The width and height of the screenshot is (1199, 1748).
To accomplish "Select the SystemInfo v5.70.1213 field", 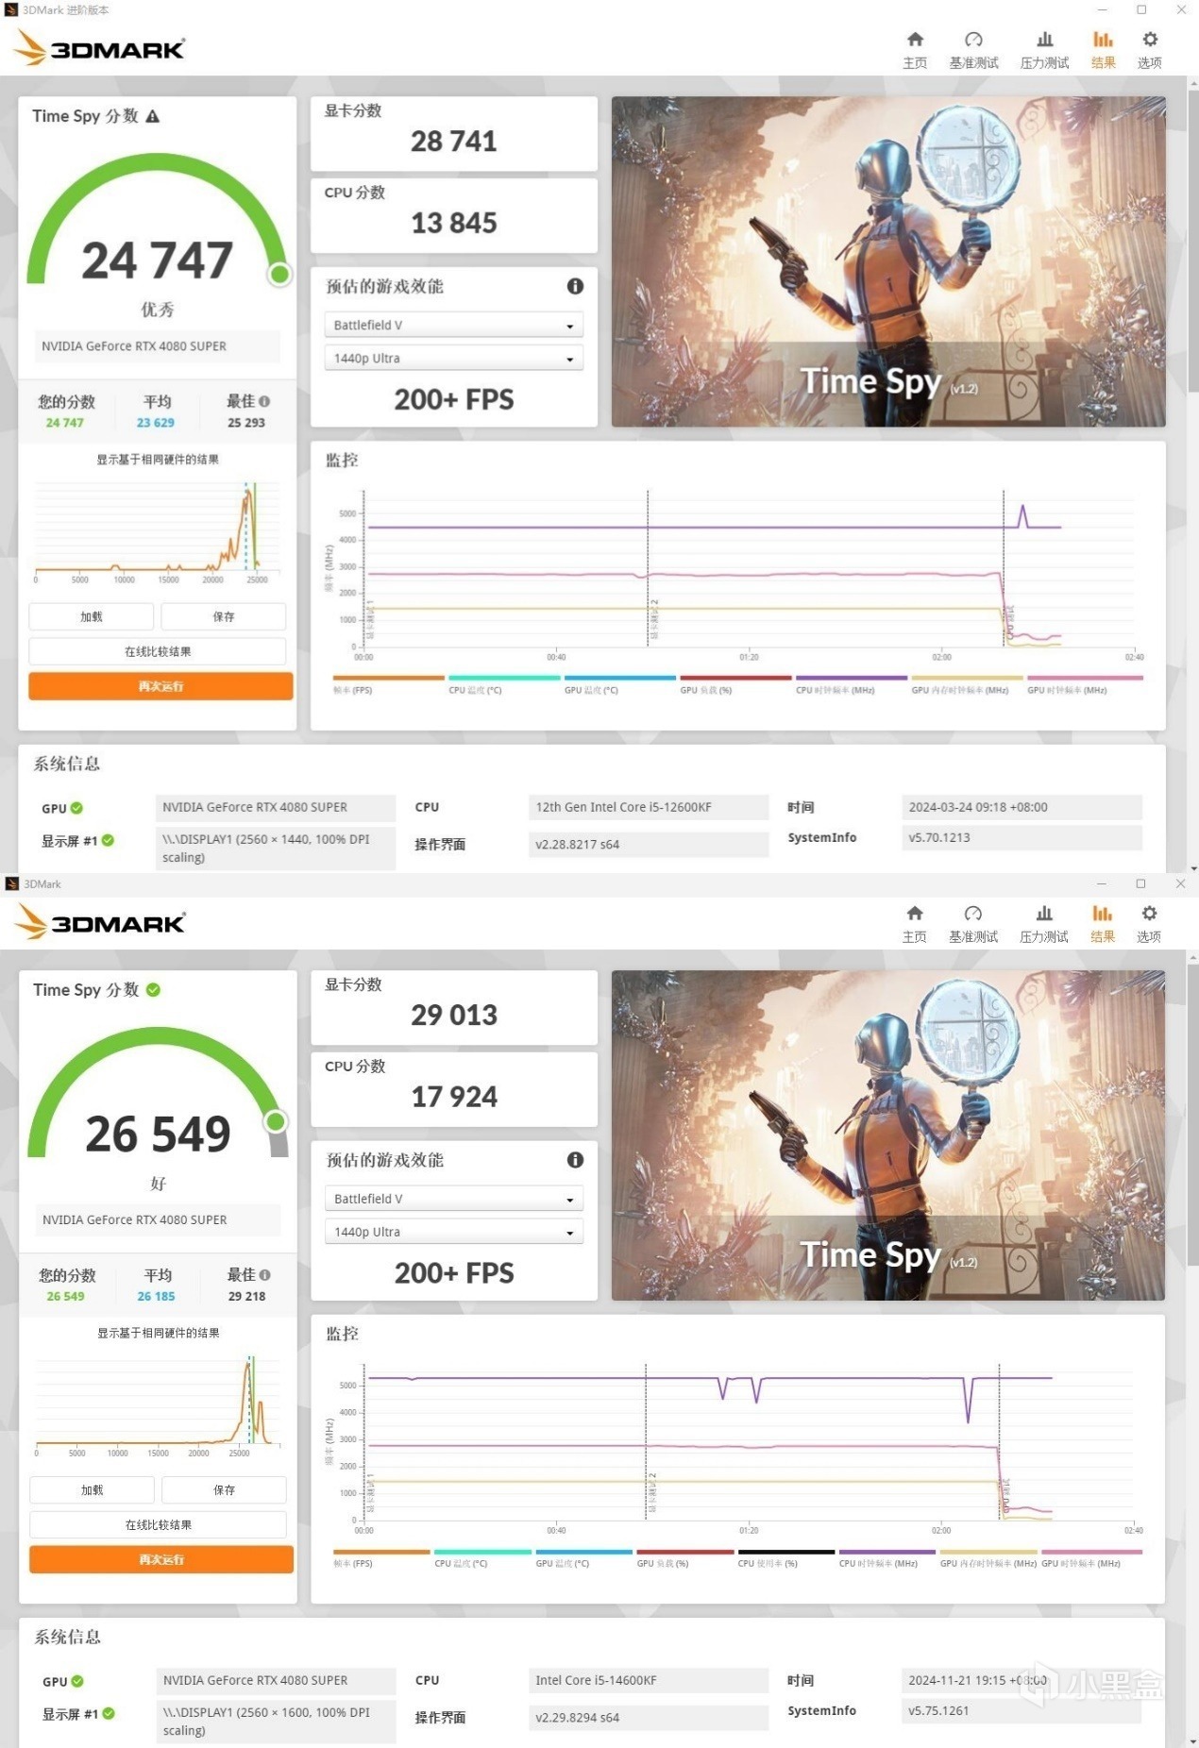I will 1022,837.
